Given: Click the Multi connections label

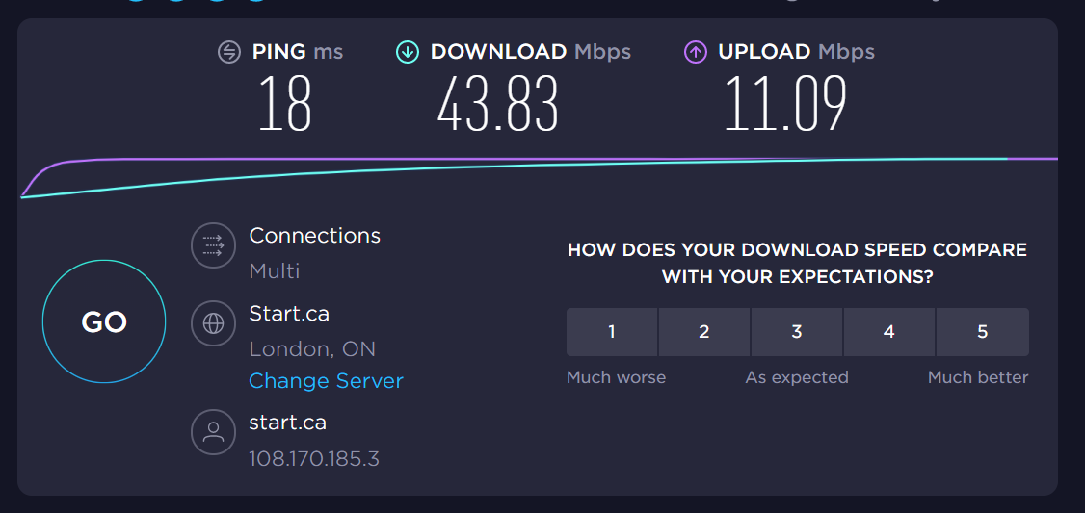Looking at the screenshot, I should coord(274,271).
